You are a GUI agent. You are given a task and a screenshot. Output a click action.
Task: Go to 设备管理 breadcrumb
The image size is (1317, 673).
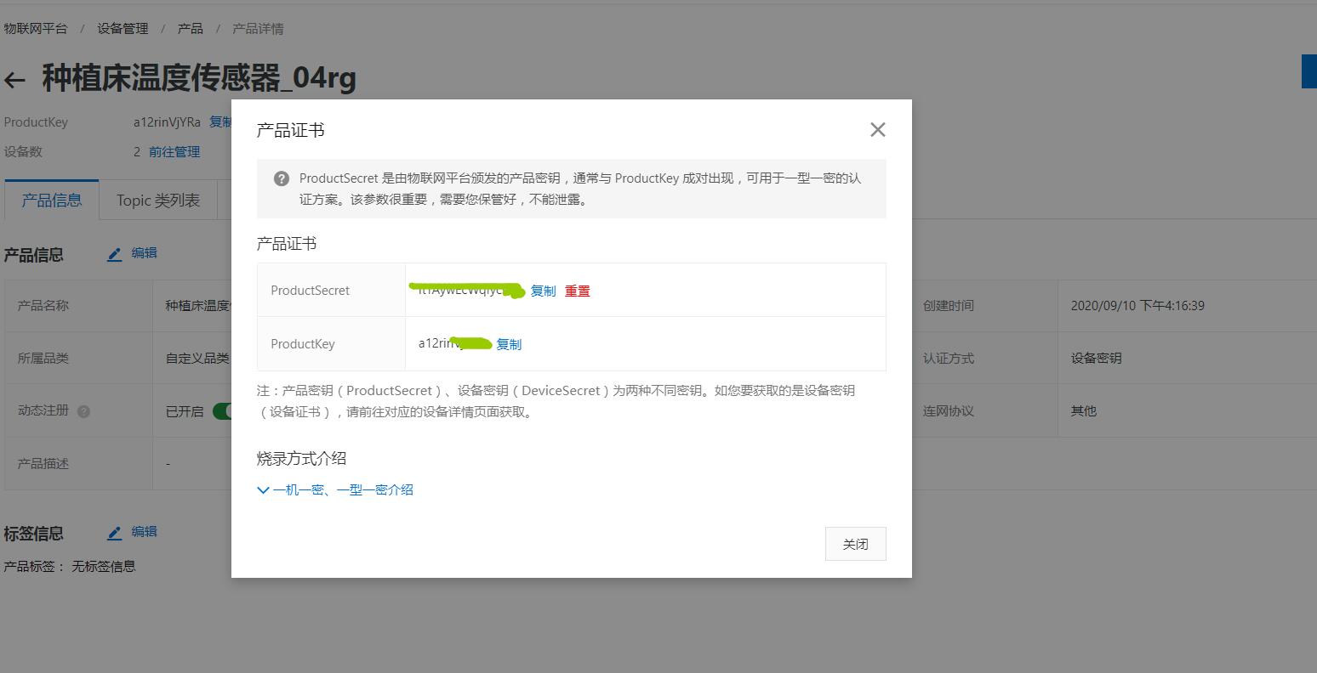click(x=123, y=28)
